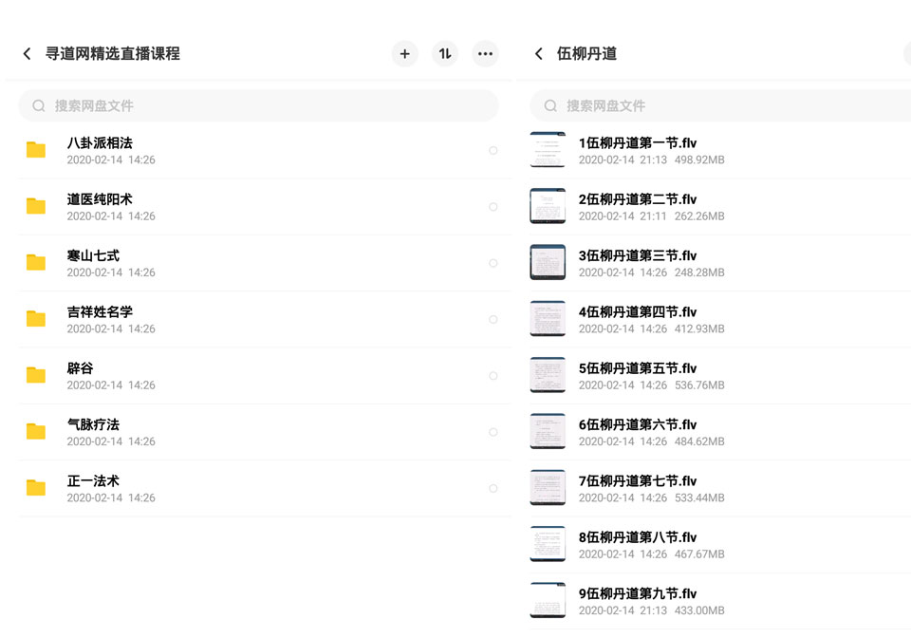Open the 辟谷 folder icon

tap(36, 375)
